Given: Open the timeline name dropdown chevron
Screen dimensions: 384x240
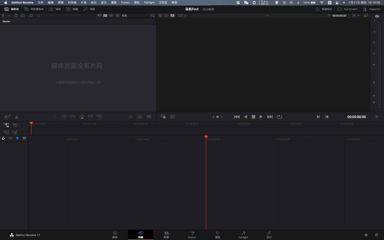Looking at the screenshot, I should [267, 16].
